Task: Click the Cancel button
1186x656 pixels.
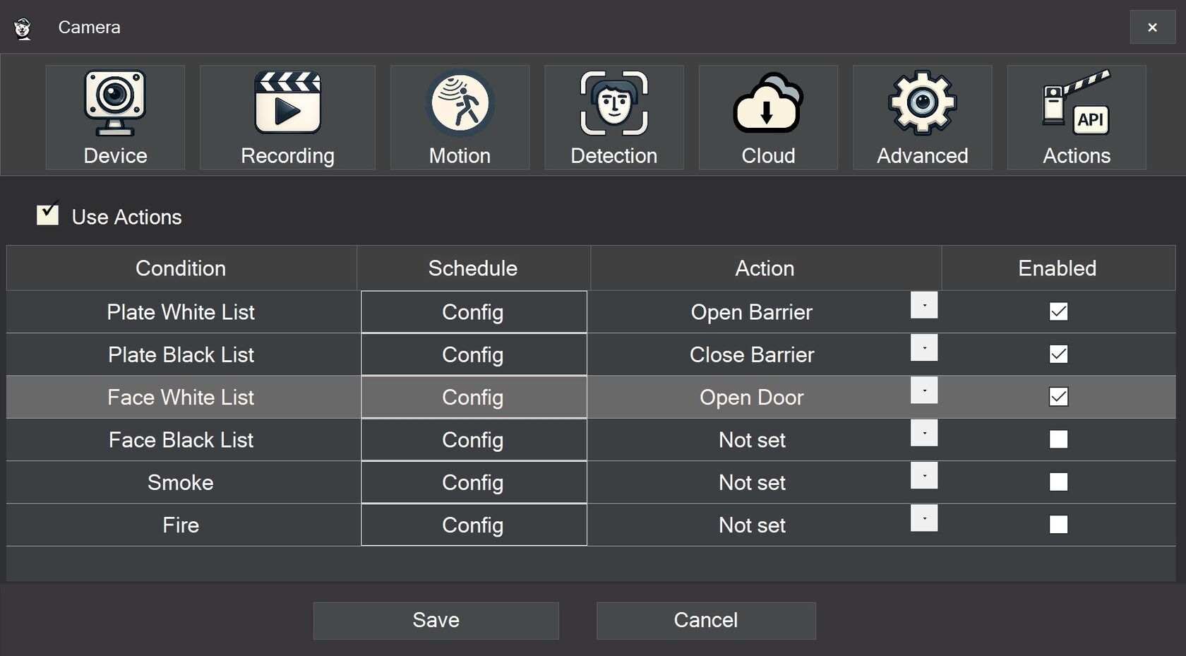Action: (705, 621)
